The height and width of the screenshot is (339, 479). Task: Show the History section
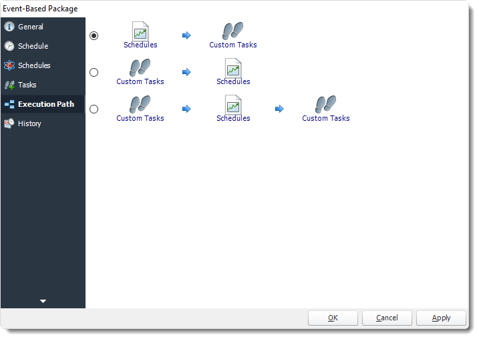pos(43,123)
